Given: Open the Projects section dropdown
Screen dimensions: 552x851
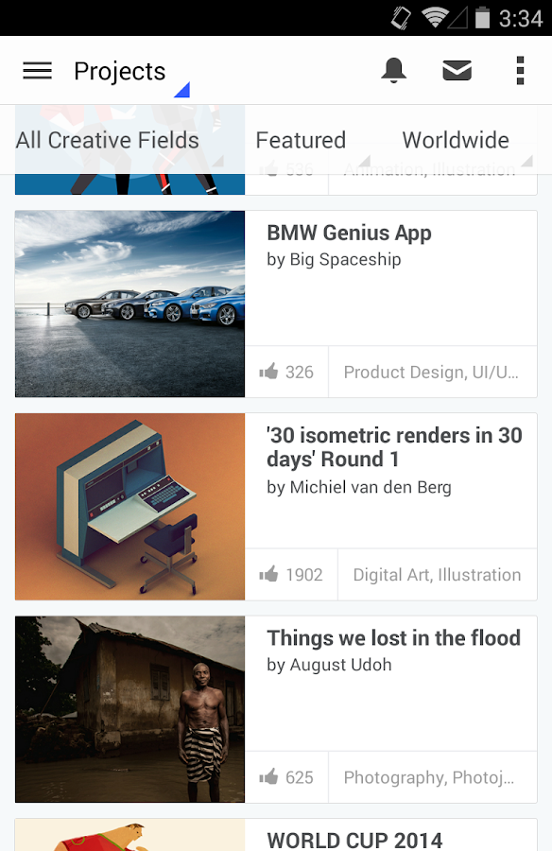Looking at the screenshot, I should coord(120,70).
